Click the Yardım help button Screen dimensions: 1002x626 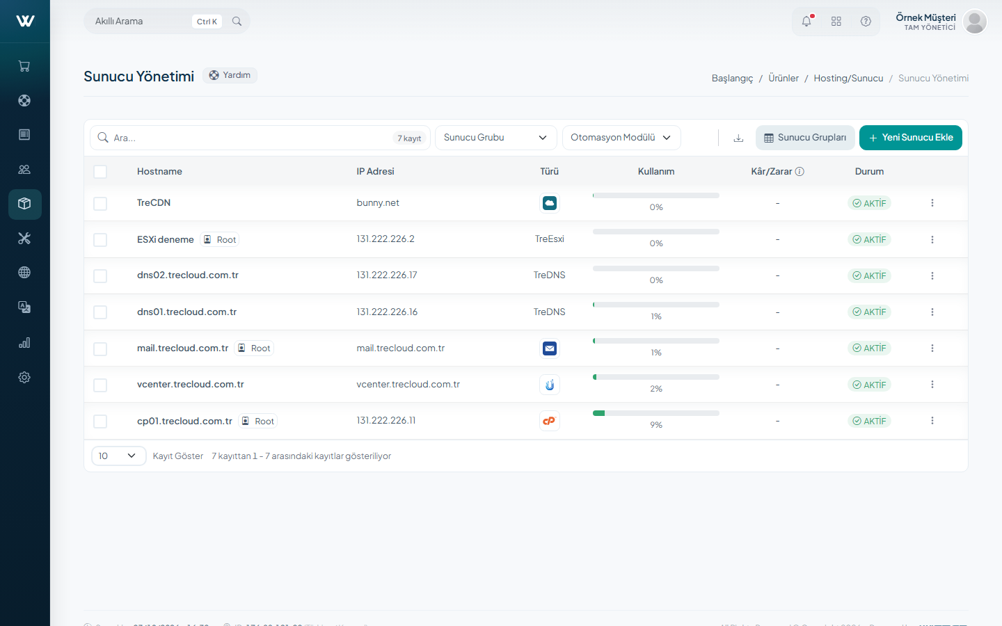click(230, 75)
